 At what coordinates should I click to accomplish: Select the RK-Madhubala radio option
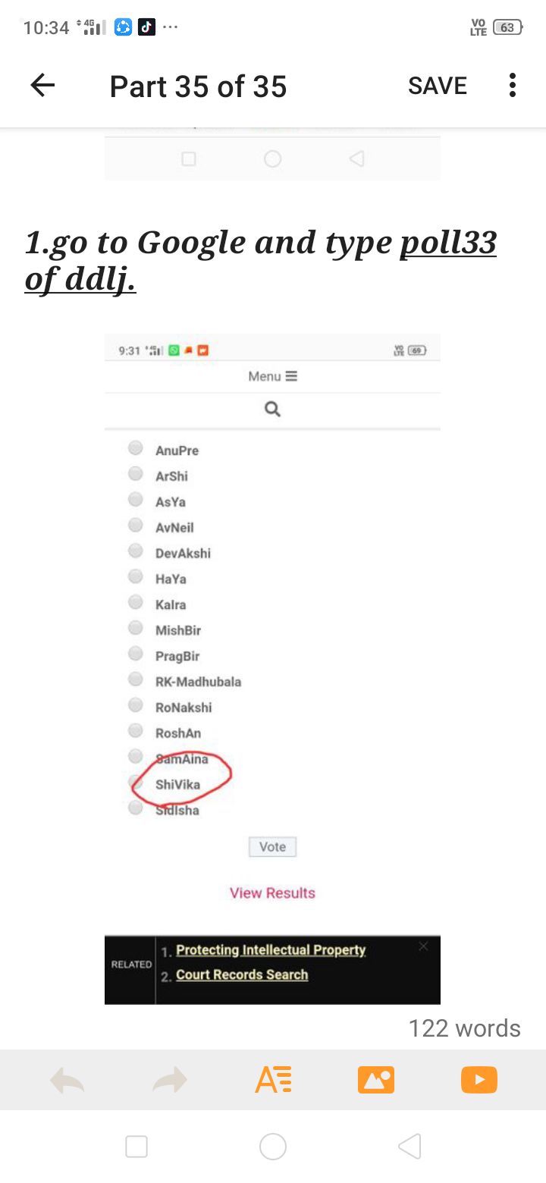[136, 679]
